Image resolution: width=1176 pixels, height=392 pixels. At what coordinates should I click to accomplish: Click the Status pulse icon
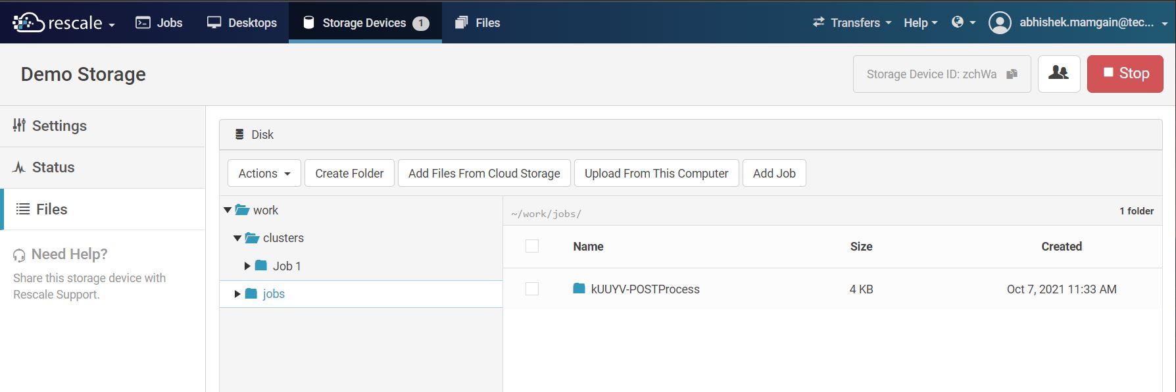point(19,167)
